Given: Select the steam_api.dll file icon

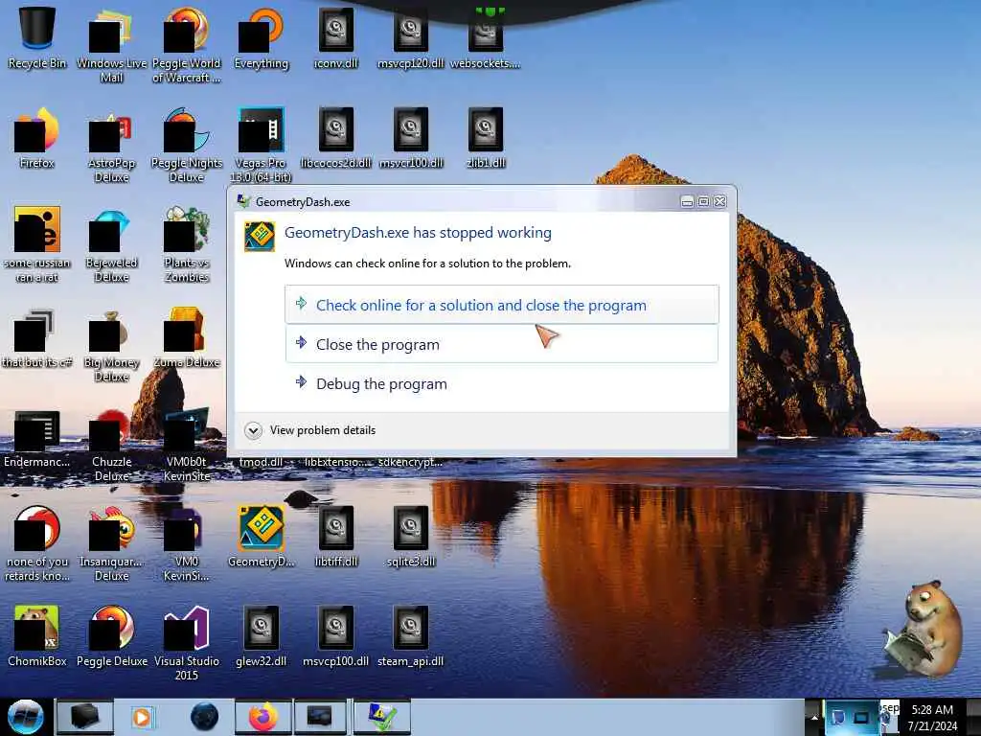Looking at the screenshot, I should 410,636.
